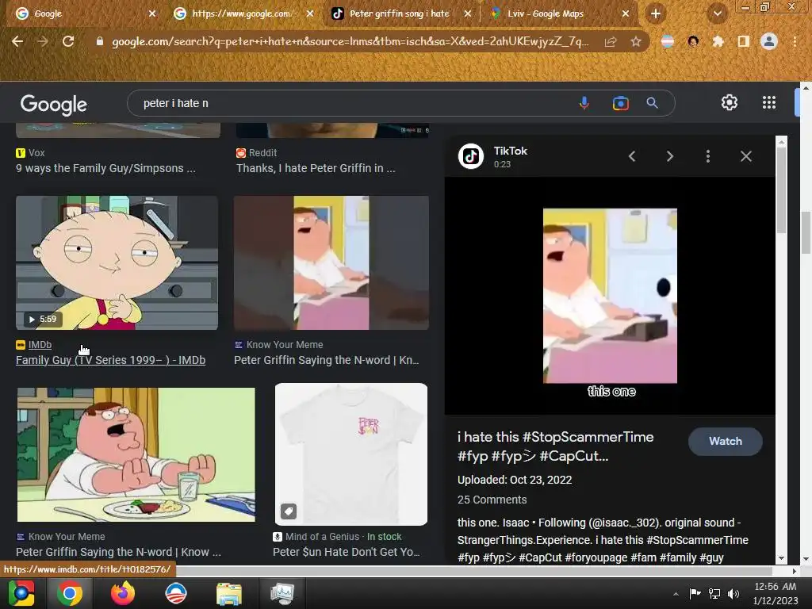Click the magnifier search icon
The image size is (812, 609).
652,103
